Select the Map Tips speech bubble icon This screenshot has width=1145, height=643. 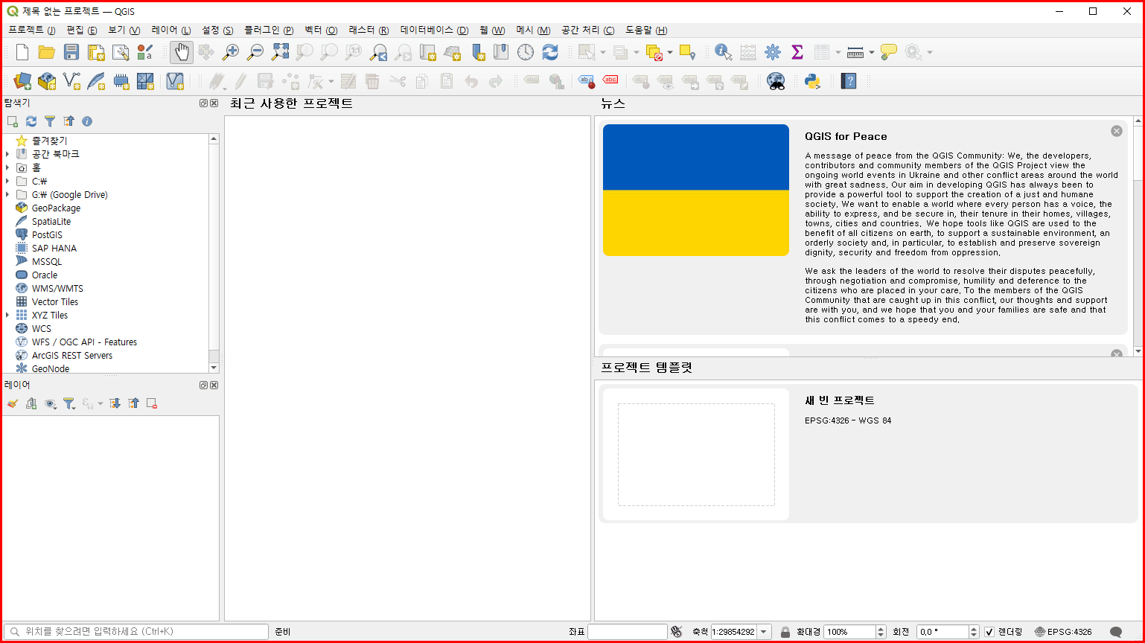(x=888, y=52)
